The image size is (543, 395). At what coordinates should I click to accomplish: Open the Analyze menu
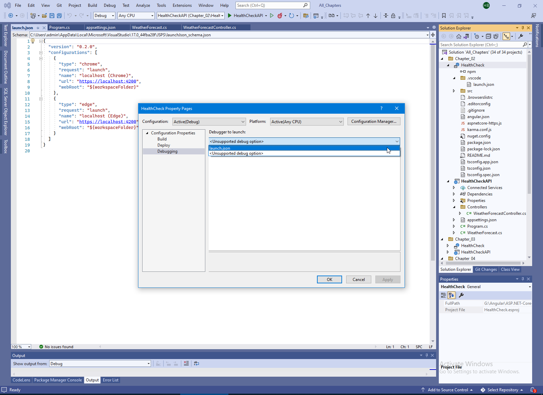pyautogui.click(x=143, y=5)
